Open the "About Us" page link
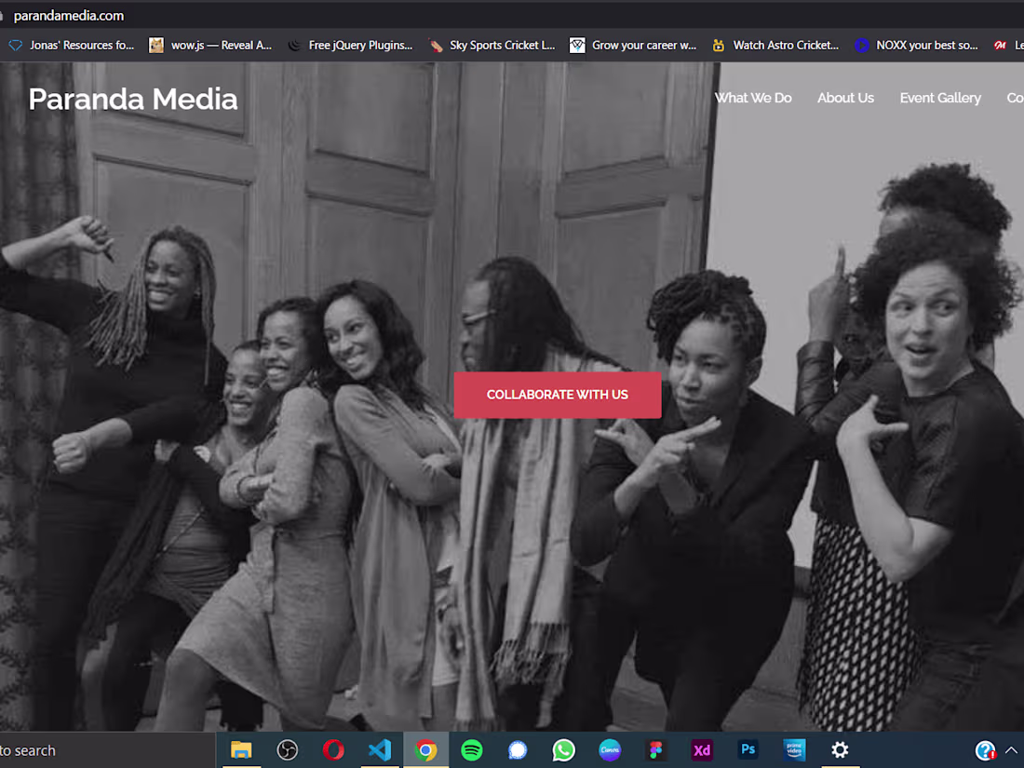 coord(845,98)
